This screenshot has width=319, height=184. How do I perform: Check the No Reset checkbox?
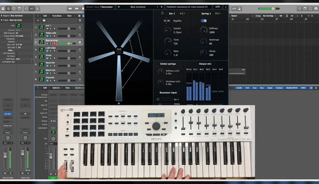coord(17,56)
